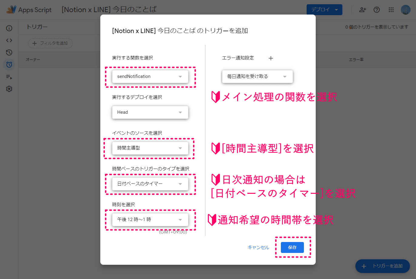Screen dimensions: 416x279
Task: Click the 保存 save button
Action: [x=292, y=247]
